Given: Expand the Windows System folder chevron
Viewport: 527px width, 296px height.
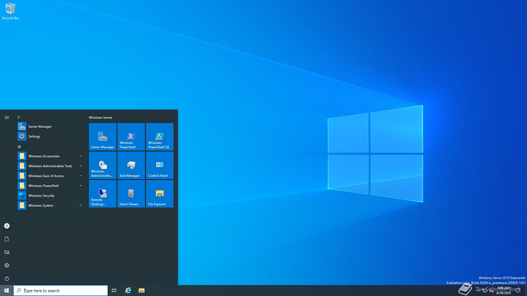Looking at the screenshot, I should (81, 205).
